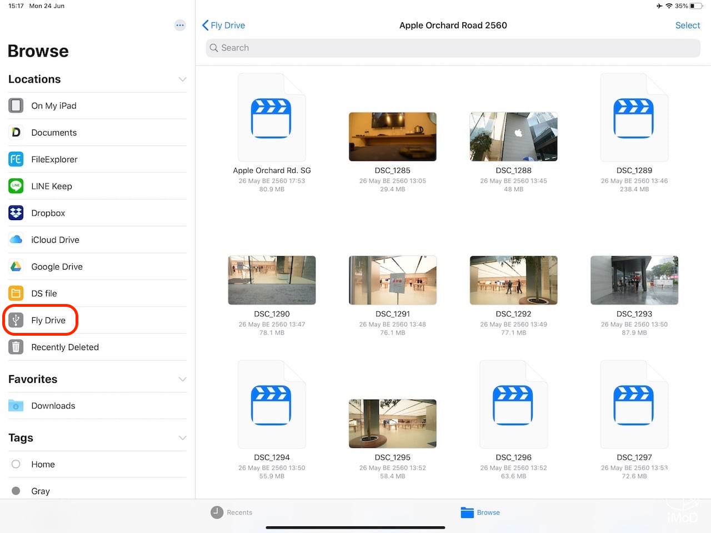Go back to Fly Drive folder

[223, 25]
